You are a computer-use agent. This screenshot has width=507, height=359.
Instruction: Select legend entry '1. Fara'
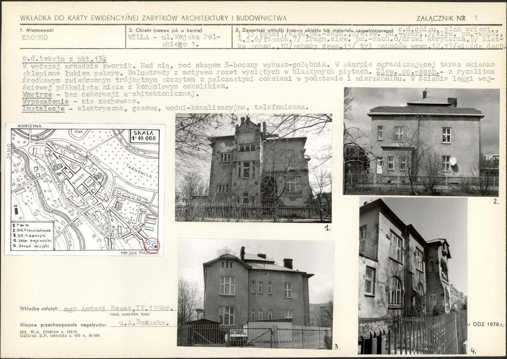tap(20, 225)
